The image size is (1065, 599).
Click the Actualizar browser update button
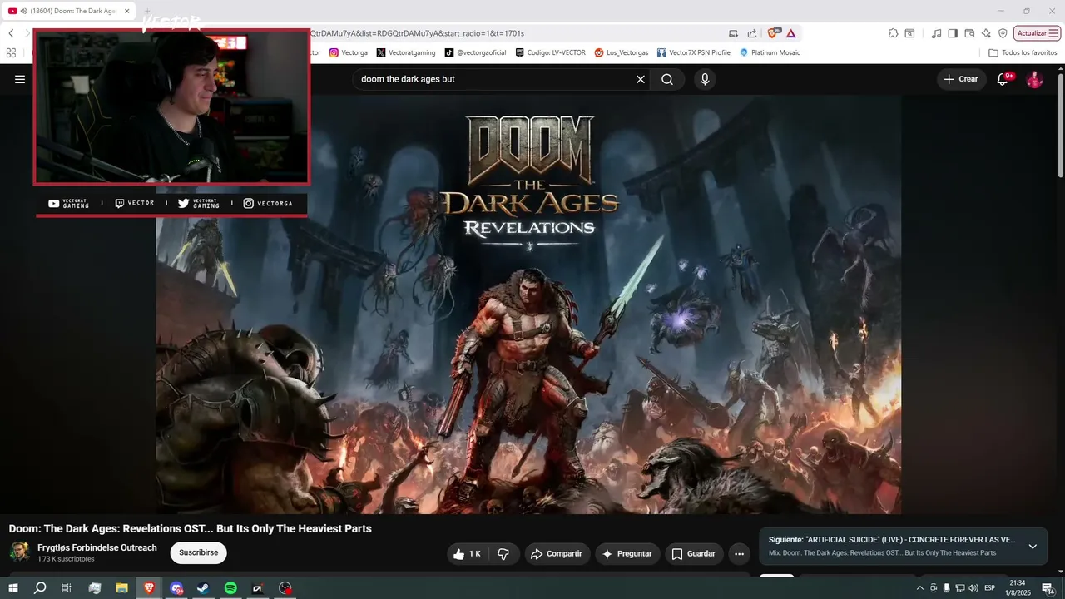click(x=1037, y=33)
